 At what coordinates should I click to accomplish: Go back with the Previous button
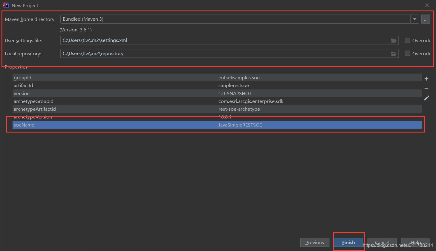click(x=315, y=242)
